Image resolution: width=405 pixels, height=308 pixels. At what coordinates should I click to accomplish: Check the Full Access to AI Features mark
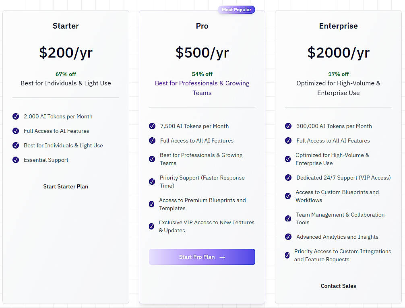pyautogui.click(x=16, y=131)
